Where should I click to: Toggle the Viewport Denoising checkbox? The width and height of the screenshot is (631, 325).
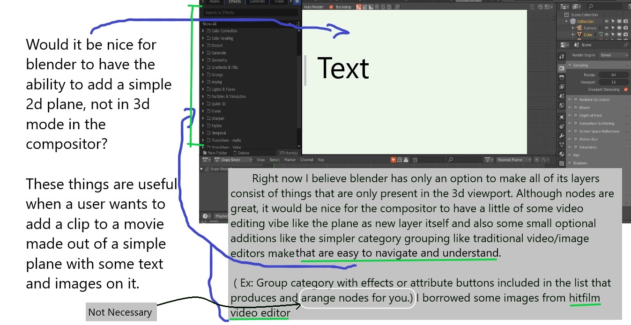coord(626,89)
